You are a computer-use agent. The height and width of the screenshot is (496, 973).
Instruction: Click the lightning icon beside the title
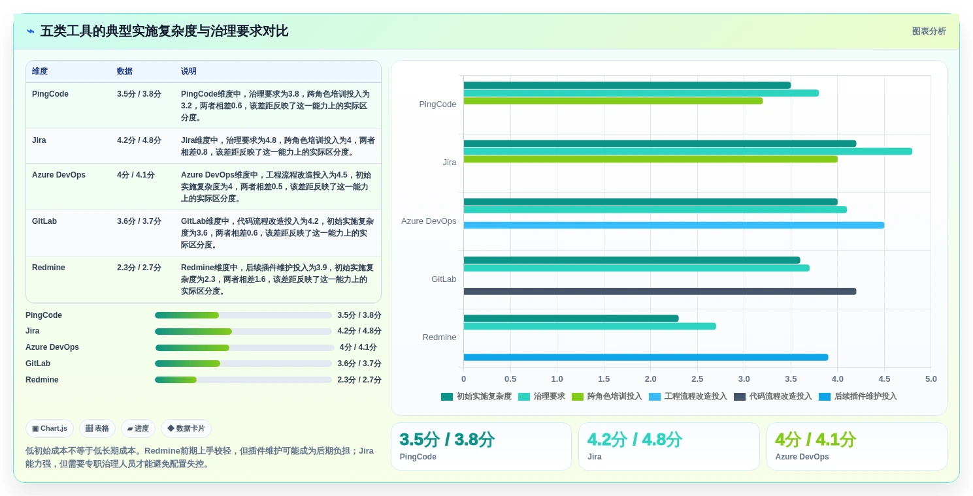point(31,31)
